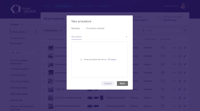Edit the Dangerous procedure with pencil icon

click(185, 65)
